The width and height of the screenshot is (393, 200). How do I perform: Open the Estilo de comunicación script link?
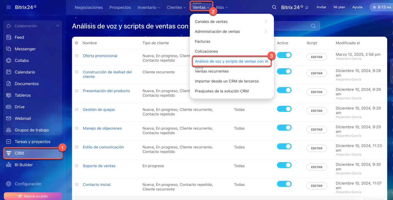point(103,147)
